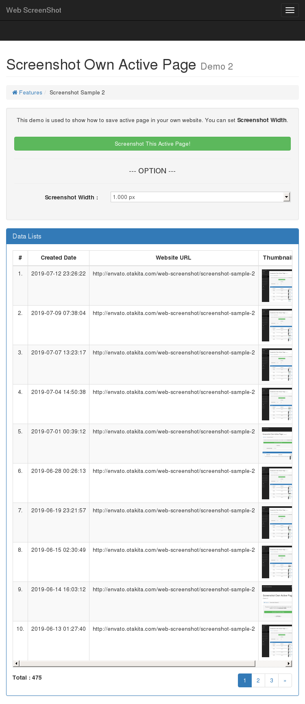Open the Features breadcrumb link
Screen dimensions: 305x704
point(30,92)
